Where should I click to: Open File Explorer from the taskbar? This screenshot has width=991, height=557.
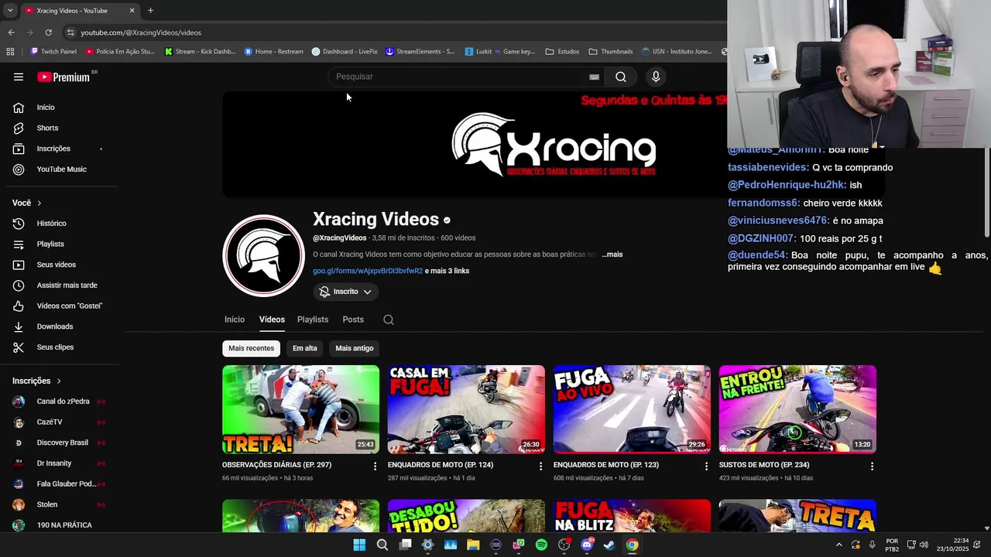point(473,545)
